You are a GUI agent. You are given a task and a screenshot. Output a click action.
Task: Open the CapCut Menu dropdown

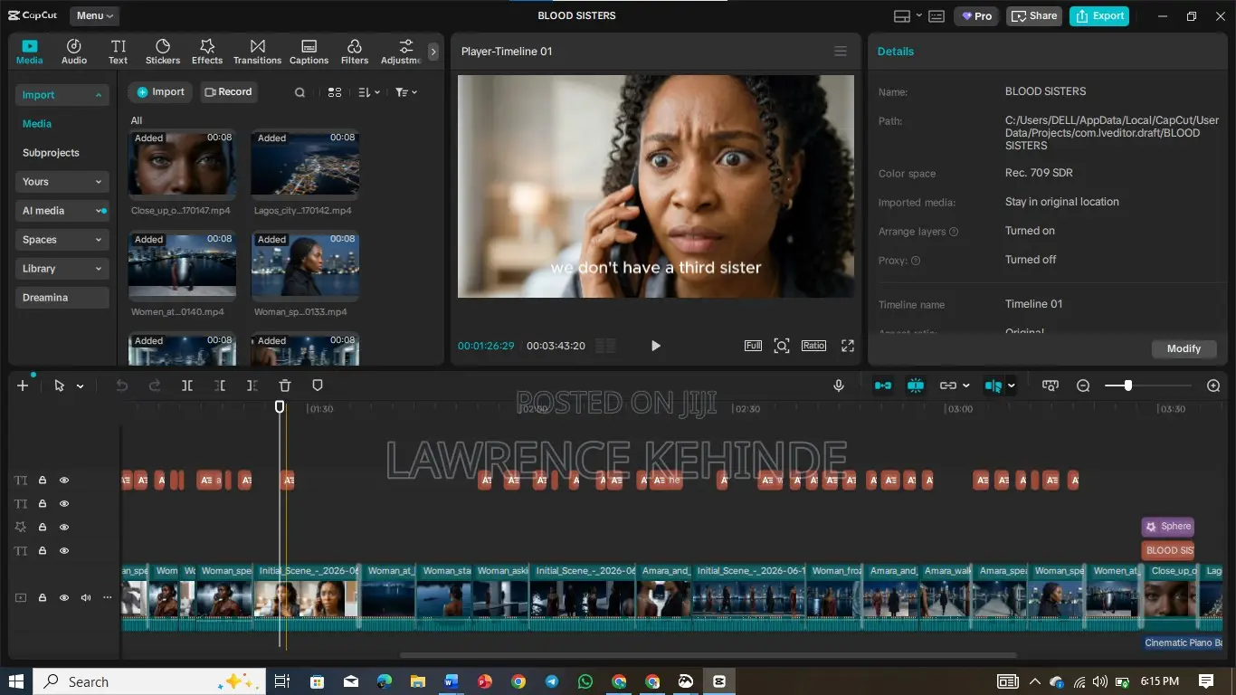95,15
